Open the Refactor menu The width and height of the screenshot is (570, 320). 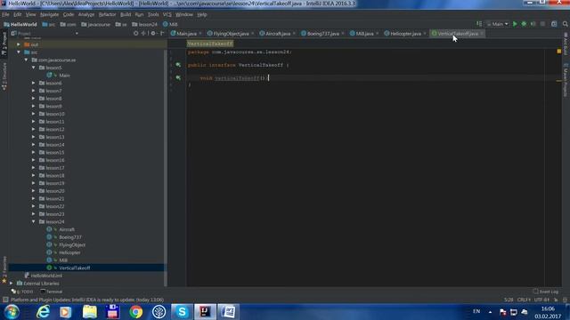107,14
